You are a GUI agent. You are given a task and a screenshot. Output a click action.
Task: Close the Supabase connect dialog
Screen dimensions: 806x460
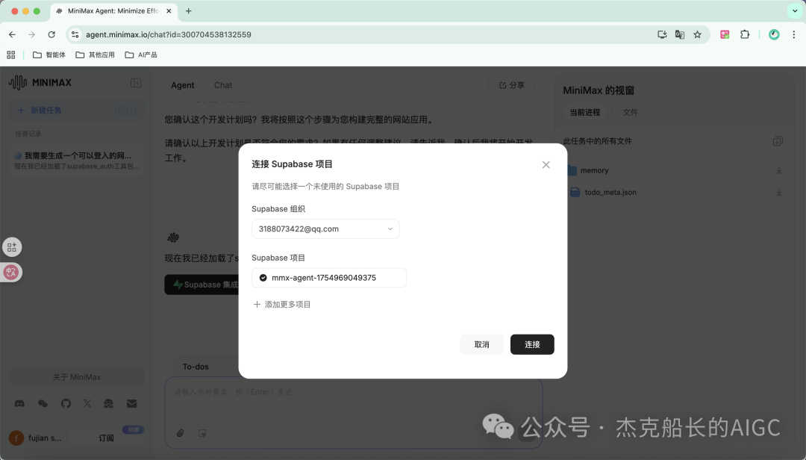(x=546, y=164)
